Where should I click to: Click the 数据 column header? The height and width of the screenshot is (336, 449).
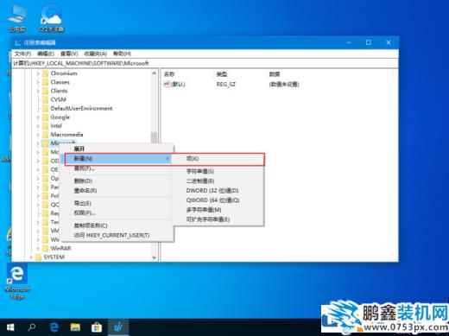pos(275,74)
